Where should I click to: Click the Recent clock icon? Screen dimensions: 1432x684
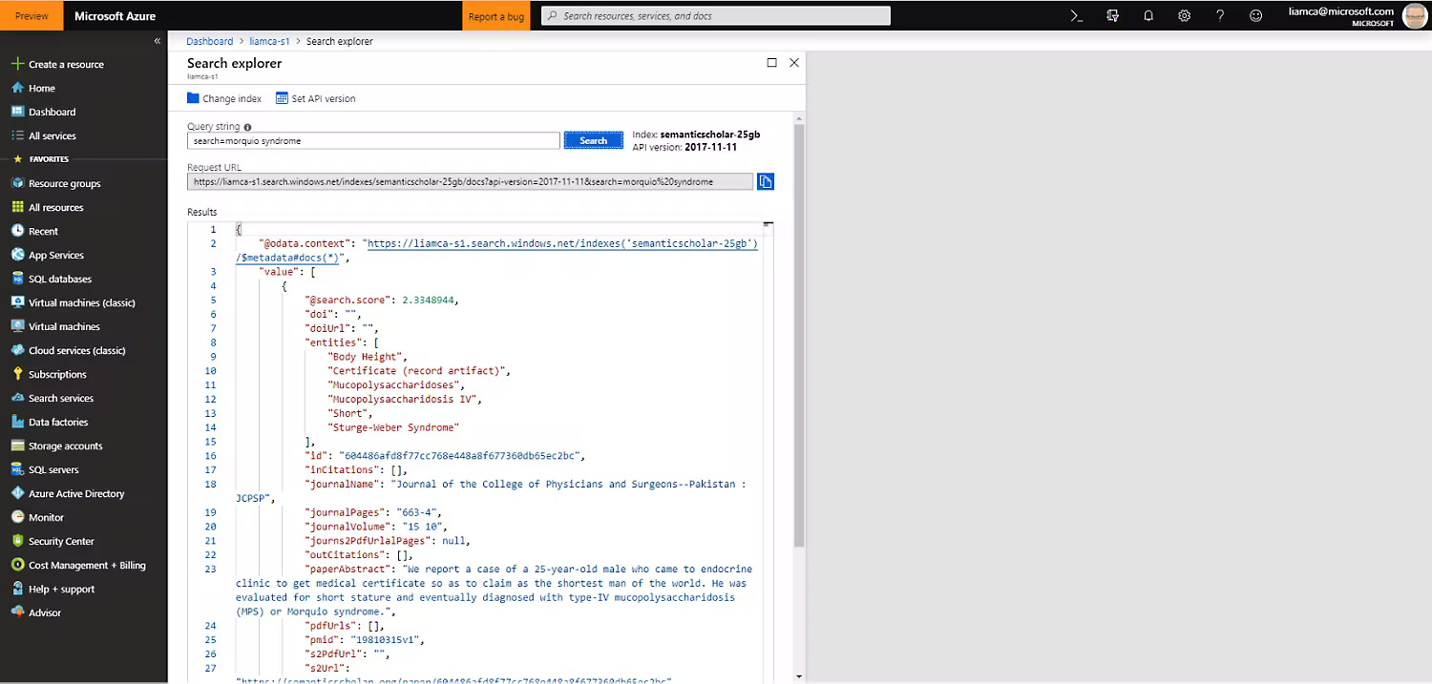17,231
